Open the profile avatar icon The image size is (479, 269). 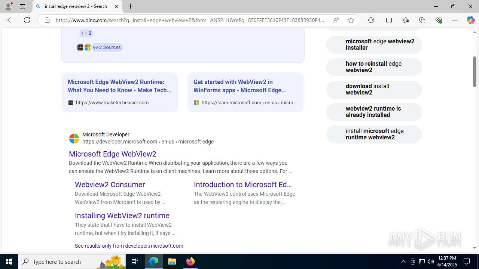(x=8, y=6)
